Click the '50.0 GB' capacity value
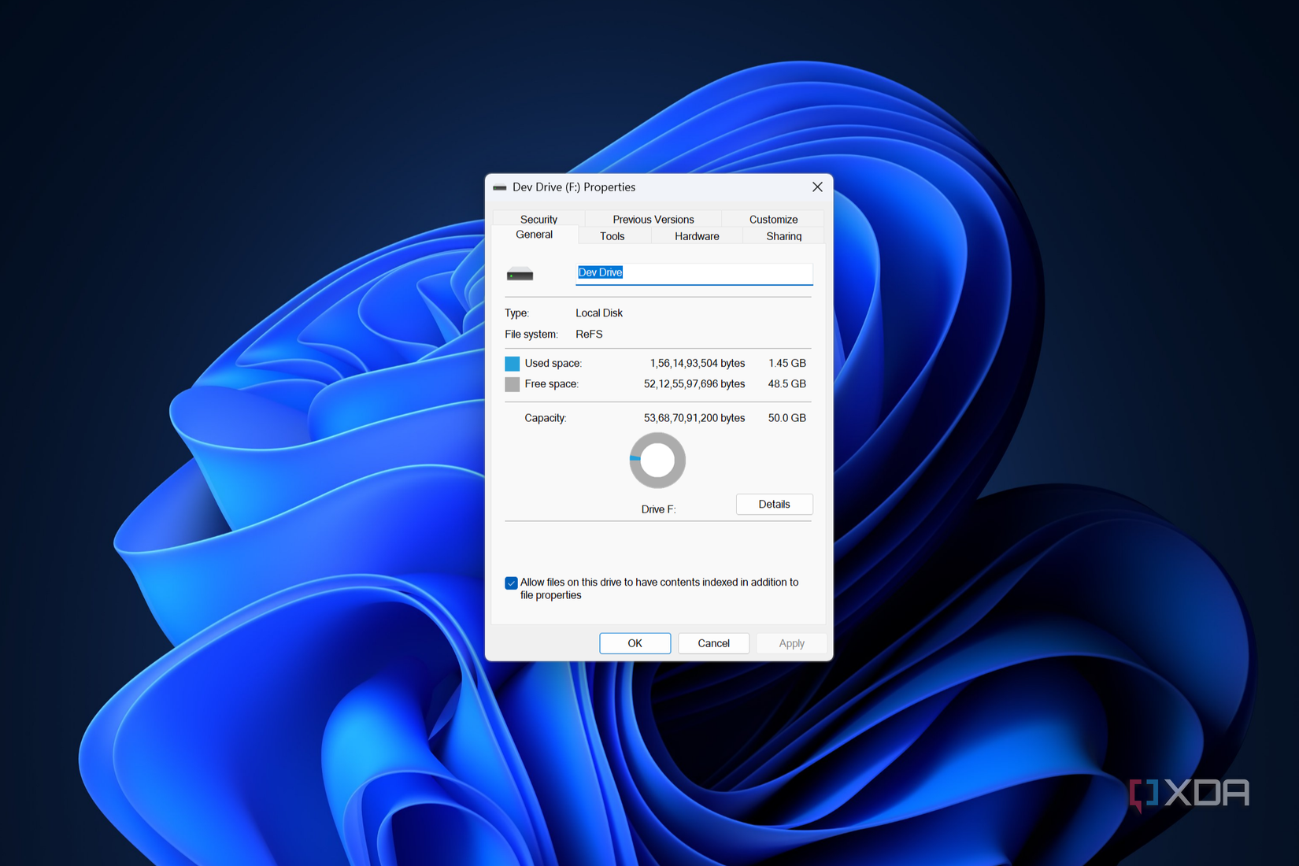Viewport: 1299px width, 866px height. pos(787,417)
